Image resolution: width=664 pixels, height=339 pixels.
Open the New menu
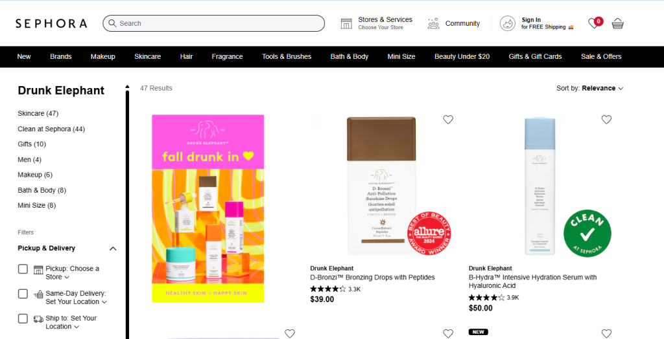point(24,56)
